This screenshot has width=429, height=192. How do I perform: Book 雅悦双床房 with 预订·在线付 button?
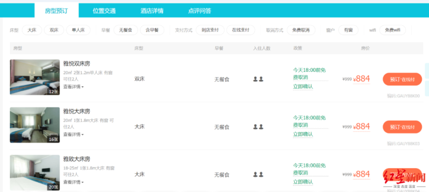click(402, 79)
